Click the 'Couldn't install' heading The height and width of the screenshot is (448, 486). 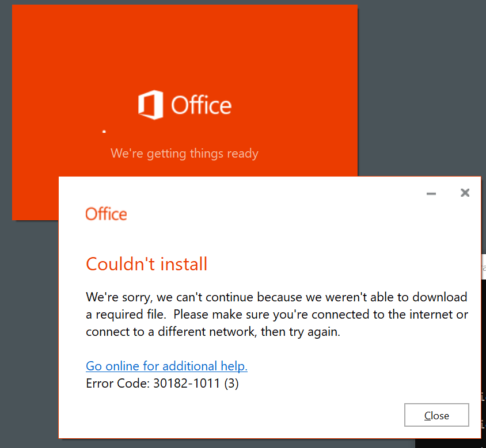tap(146, 264)
